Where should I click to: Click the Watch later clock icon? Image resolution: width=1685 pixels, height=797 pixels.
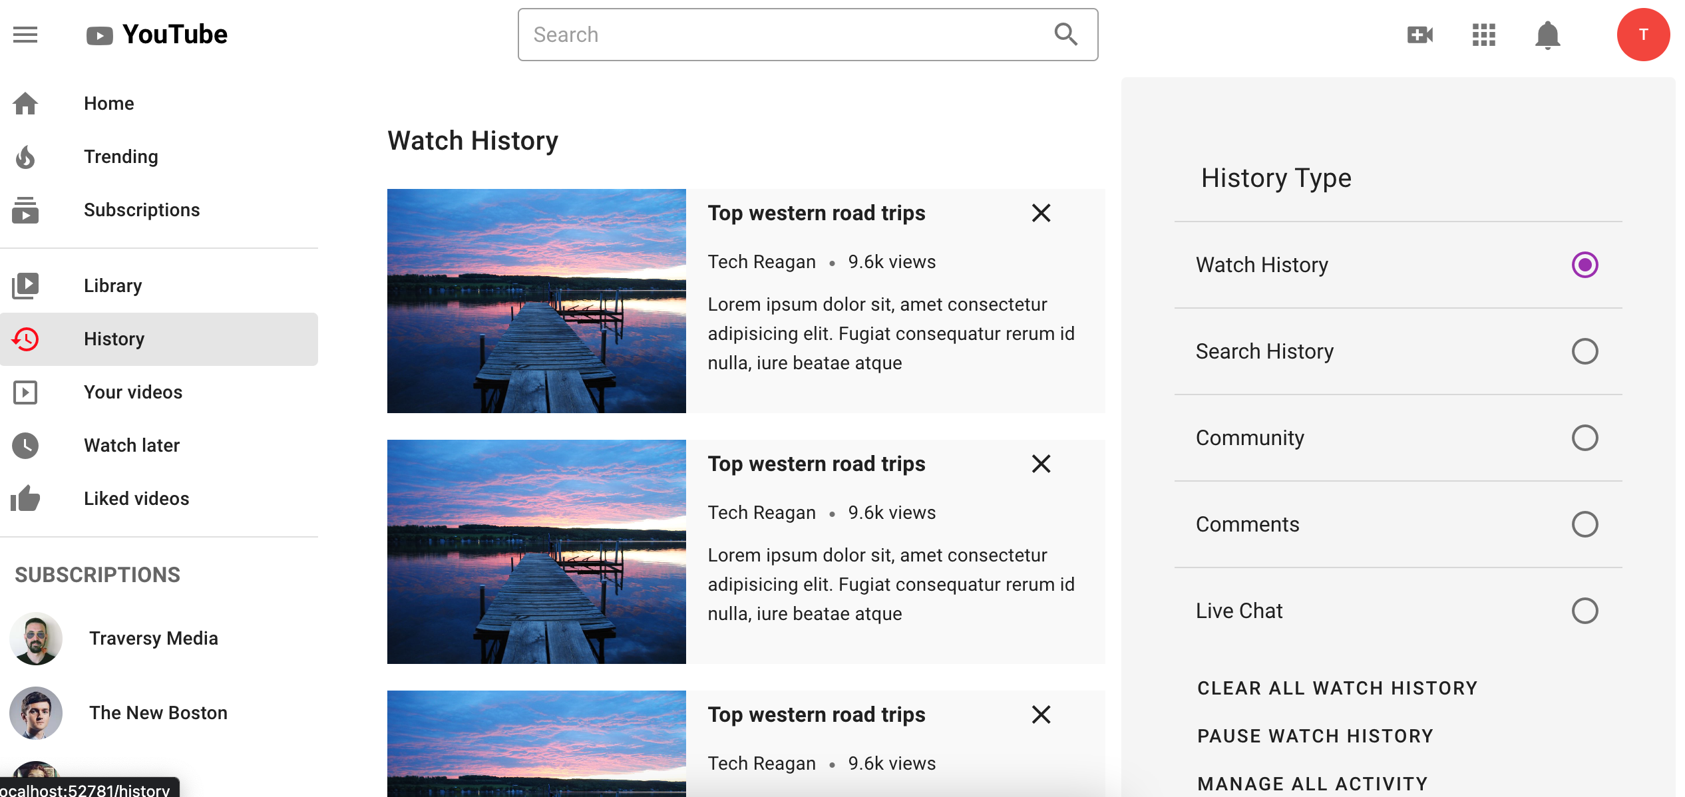(x=25, y=445)
